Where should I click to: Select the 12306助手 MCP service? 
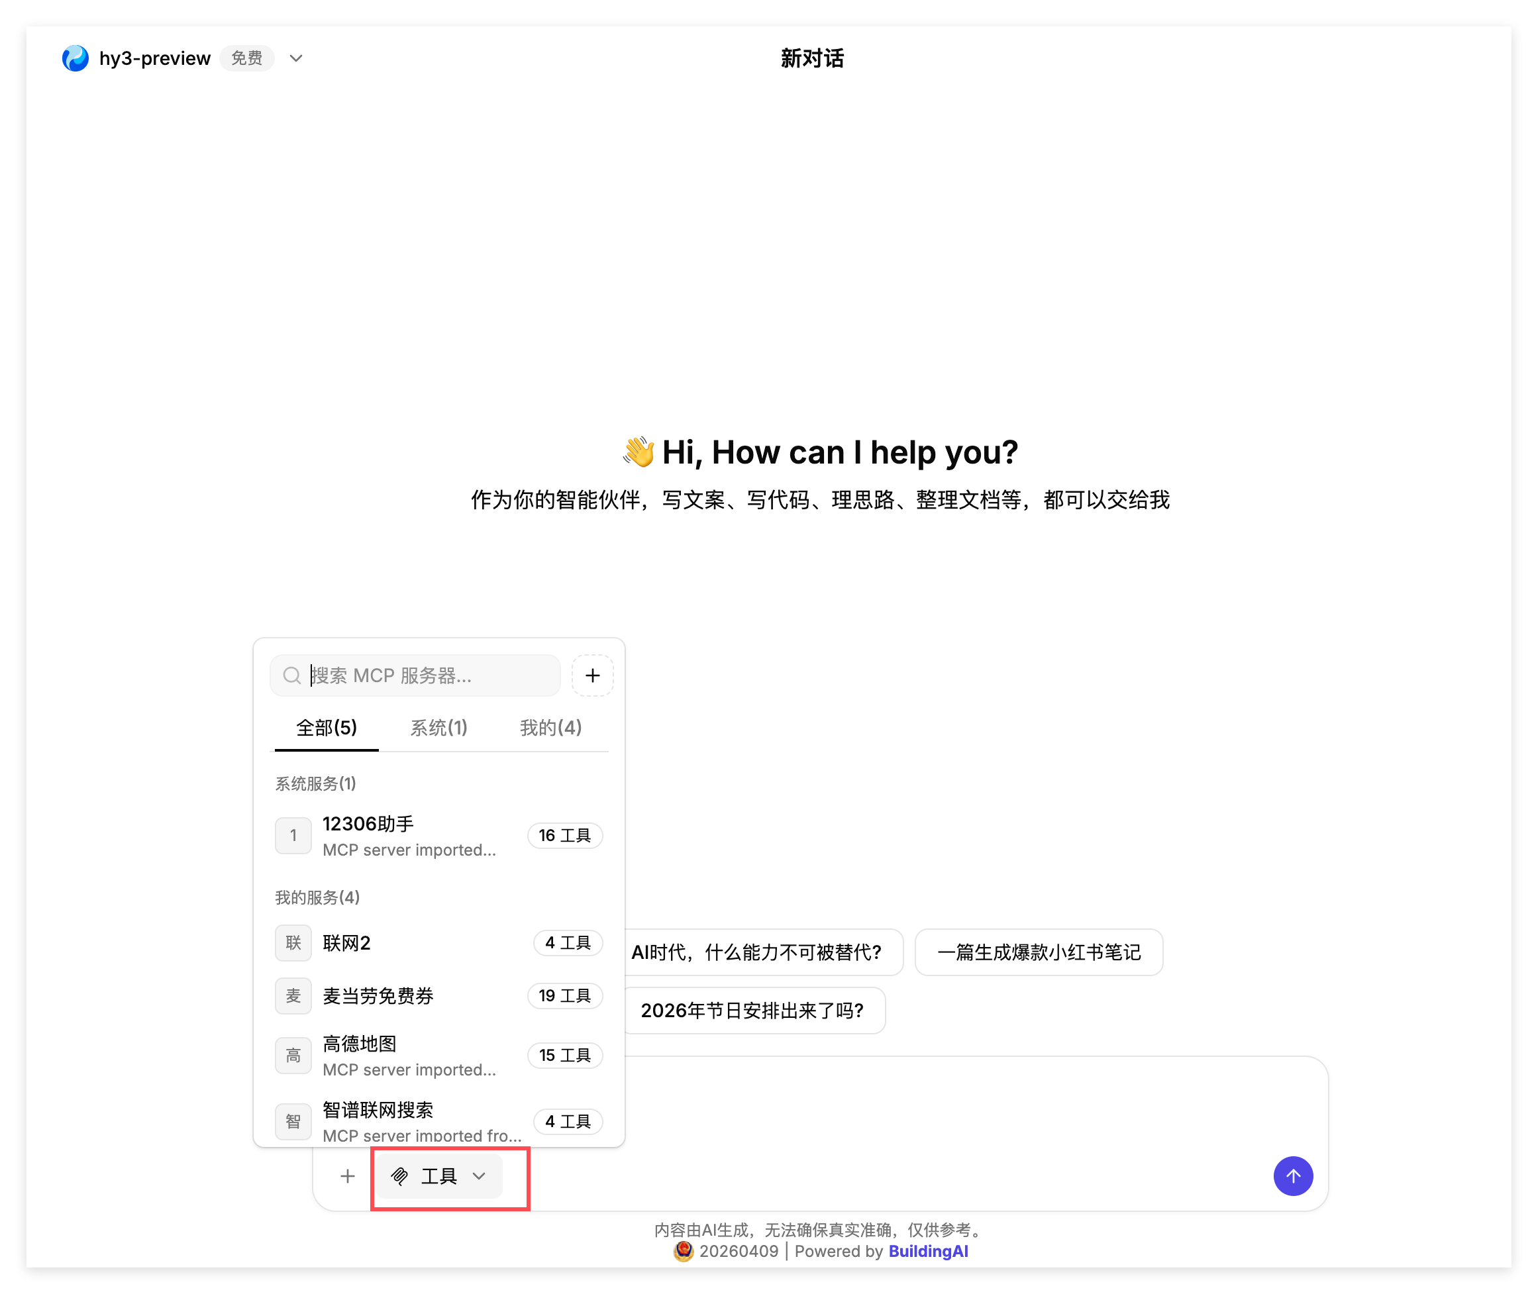point(438,835)
